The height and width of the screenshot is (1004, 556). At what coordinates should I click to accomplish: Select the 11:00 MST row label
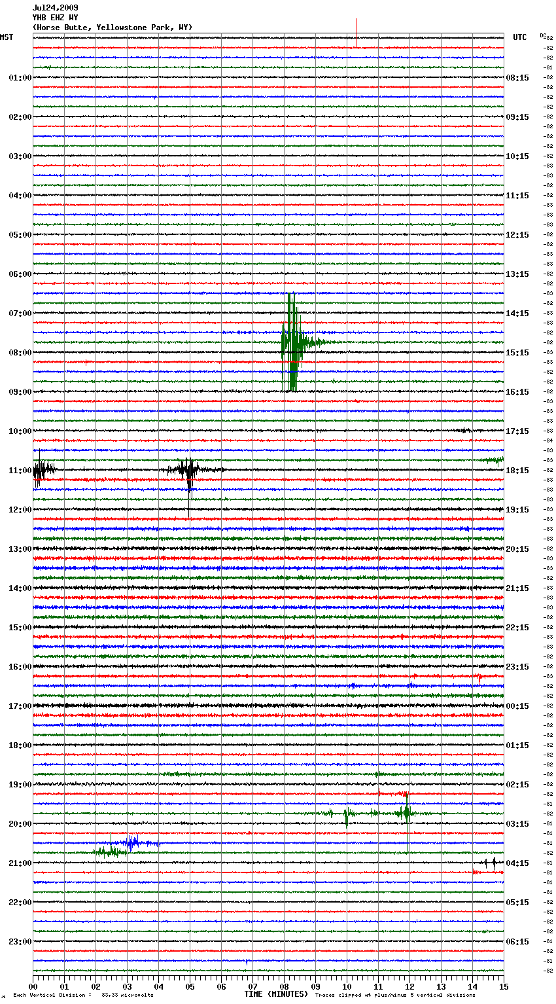coord(20,471)
